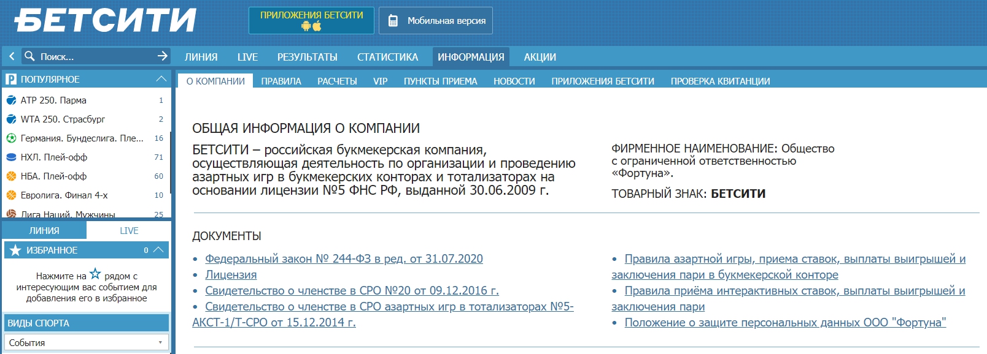Click the mobile version phone icon
The height and width of the screenshot is (354, 987).
tap(393, 21)
